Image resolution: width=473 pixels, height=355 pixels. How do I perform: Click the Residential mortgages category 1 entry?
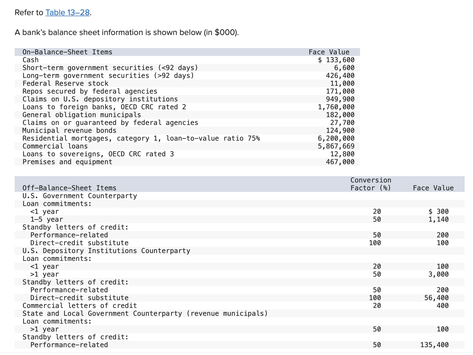point(141,138)
